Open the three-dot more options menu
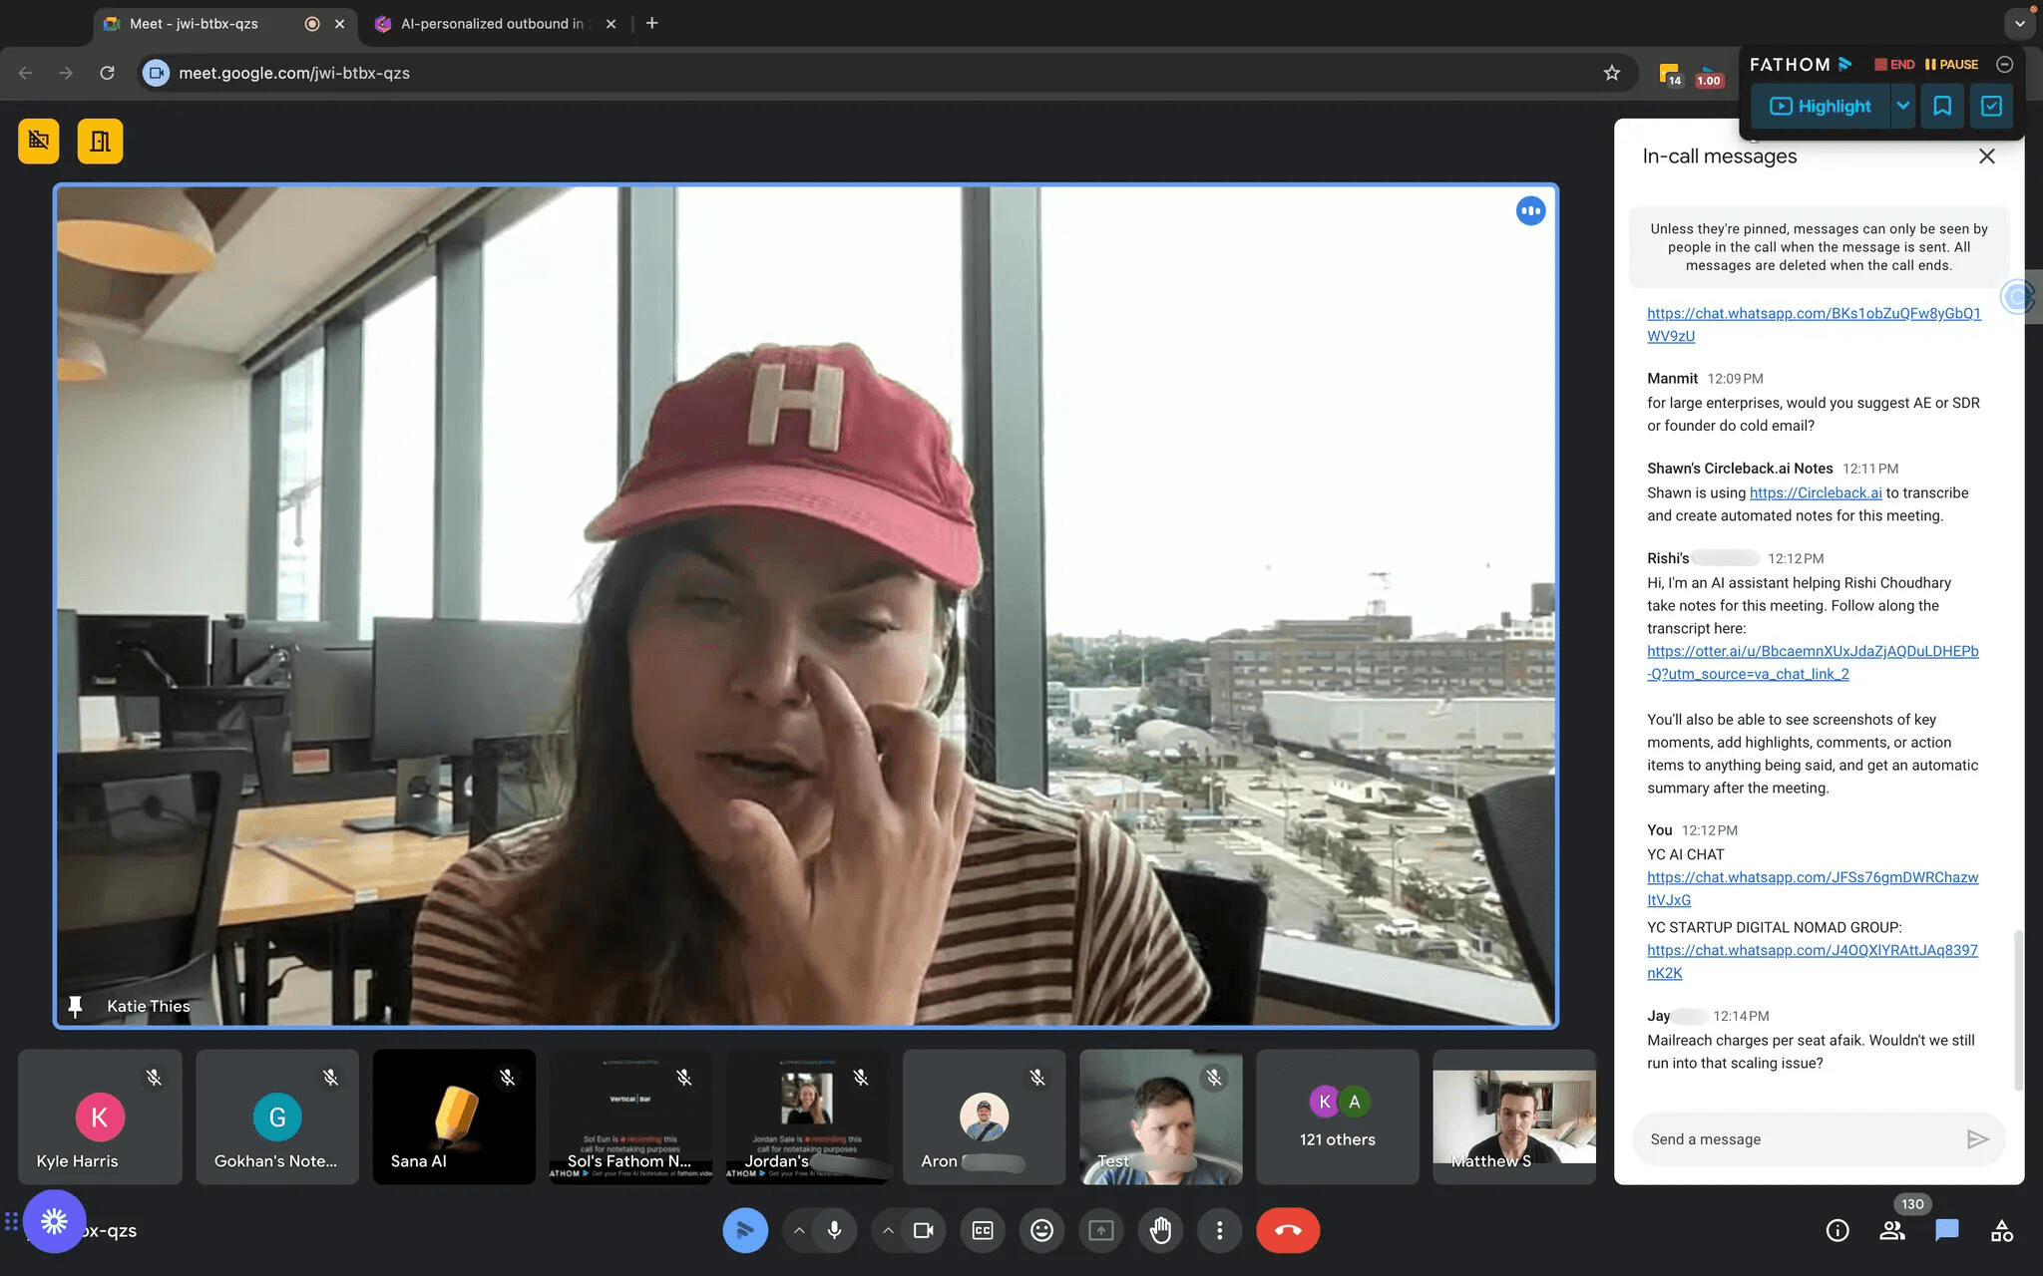Screen dimensions: 2043x1276 click(1219, 1230)
